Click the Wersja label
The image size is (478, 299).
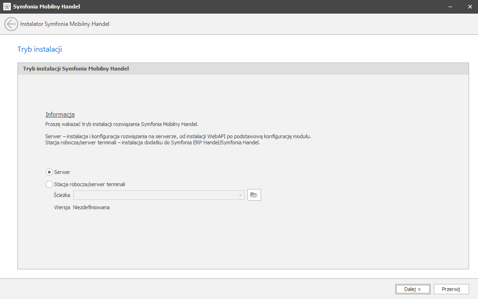62,207
